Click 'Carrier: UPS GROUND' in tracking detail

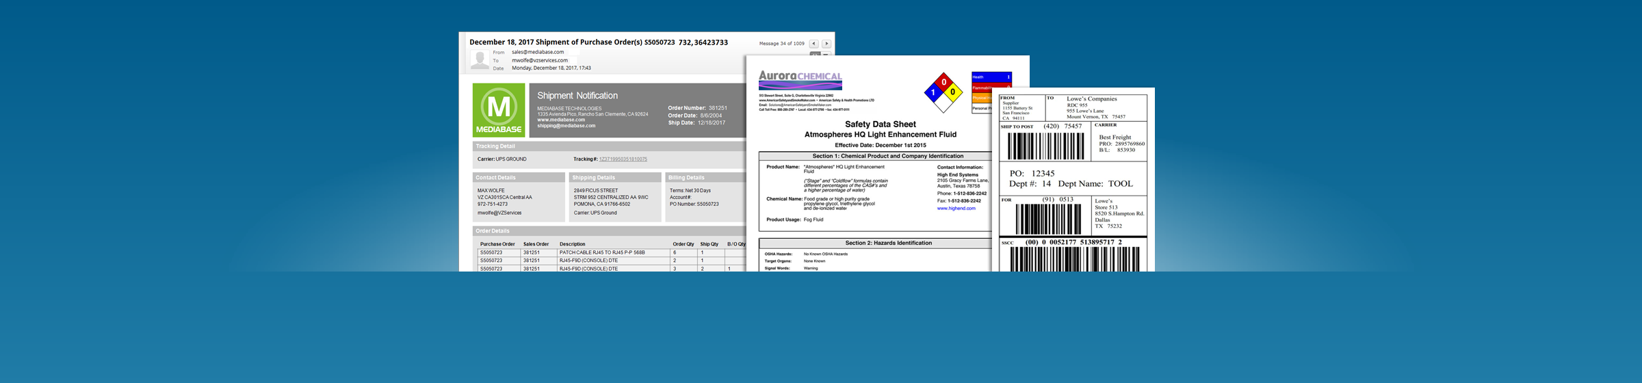pyautogui.click(x=502, y=159)
